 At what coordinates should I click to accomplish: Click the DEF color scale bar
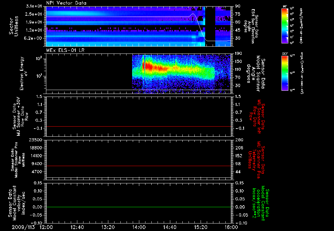pos(285,73)
